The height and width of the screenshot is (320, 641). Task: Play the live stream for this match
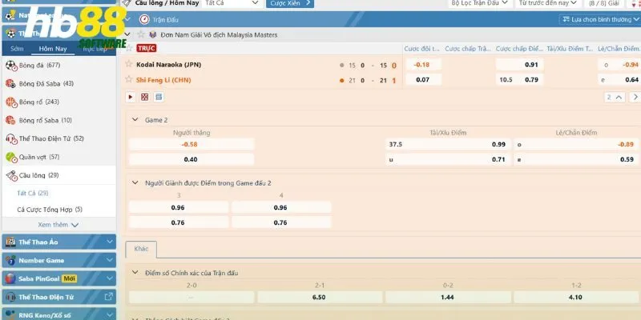131,97
